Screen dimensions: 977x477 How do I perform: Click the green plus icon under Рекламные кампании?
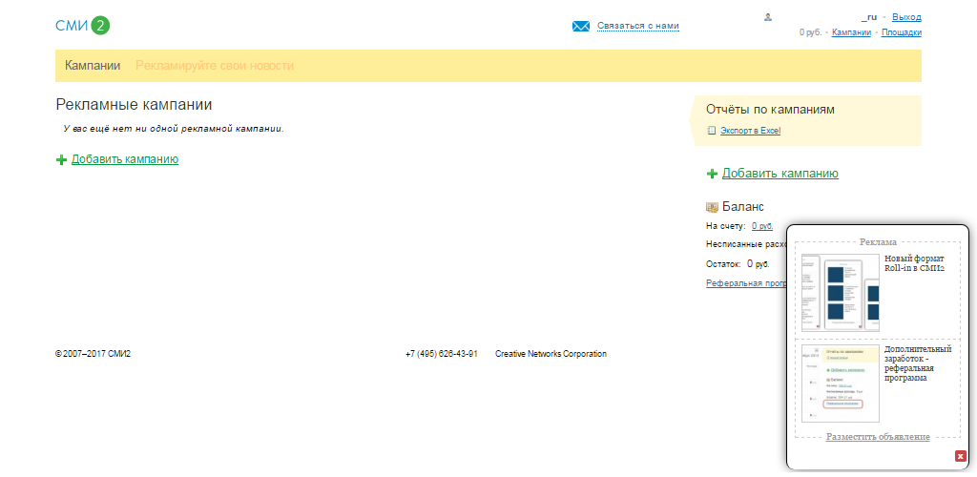[x=61, y=160]
